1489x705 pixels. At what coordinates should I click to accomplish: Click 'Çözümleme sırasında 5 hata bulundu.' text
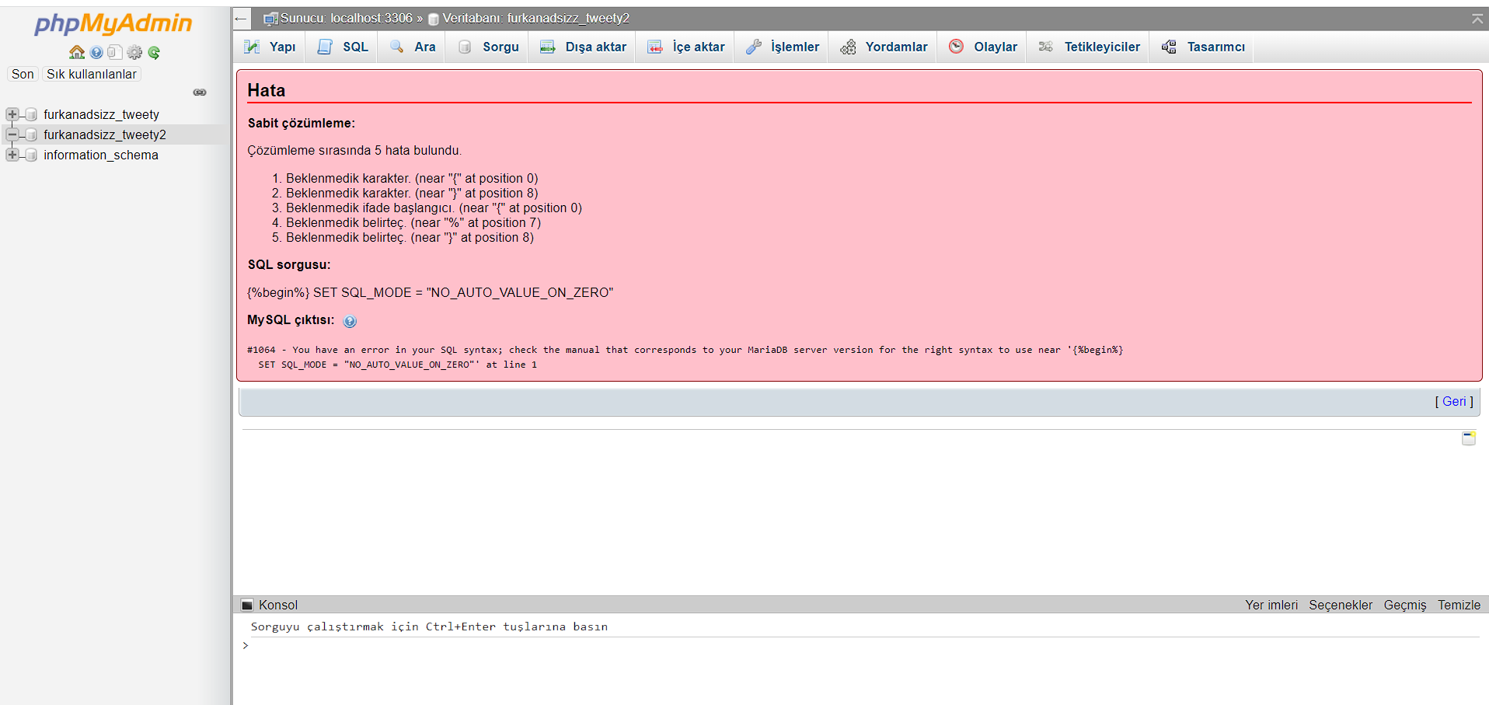pos(354,150)
